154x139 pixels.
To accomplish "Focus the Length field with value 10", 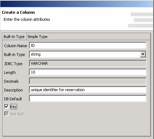I will (x=88, y=72).
